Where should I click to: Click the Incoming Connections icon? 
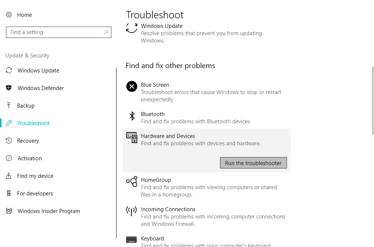click(x=132, y=211)
